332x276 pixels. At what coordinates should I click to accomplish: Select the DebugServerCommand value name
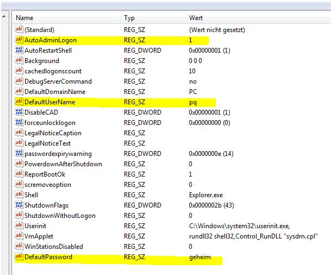(x=58, y=81)
